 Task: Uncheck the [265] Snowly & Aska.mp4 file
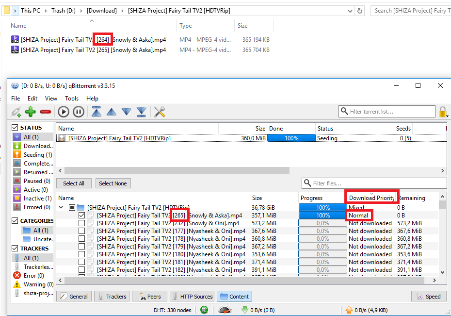tap(81, 215)
